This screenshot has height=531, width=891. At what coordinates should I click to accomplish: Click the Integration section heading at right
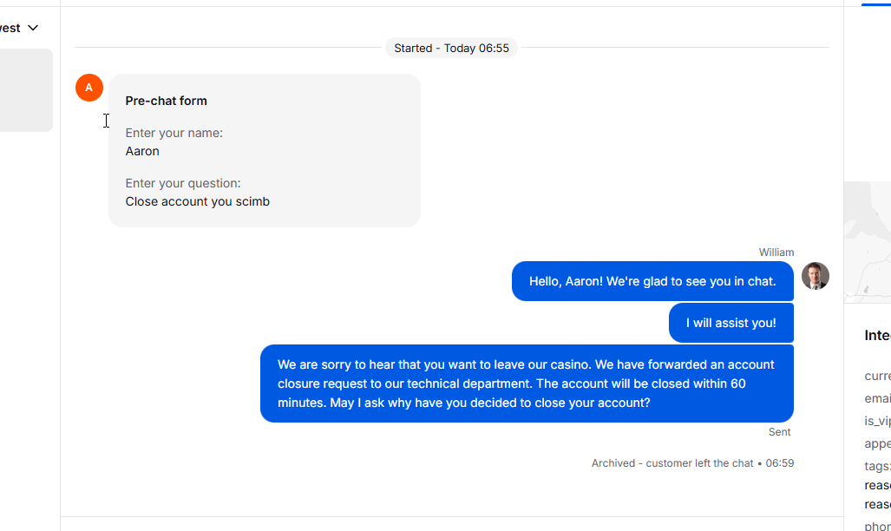tap(877, 336)
